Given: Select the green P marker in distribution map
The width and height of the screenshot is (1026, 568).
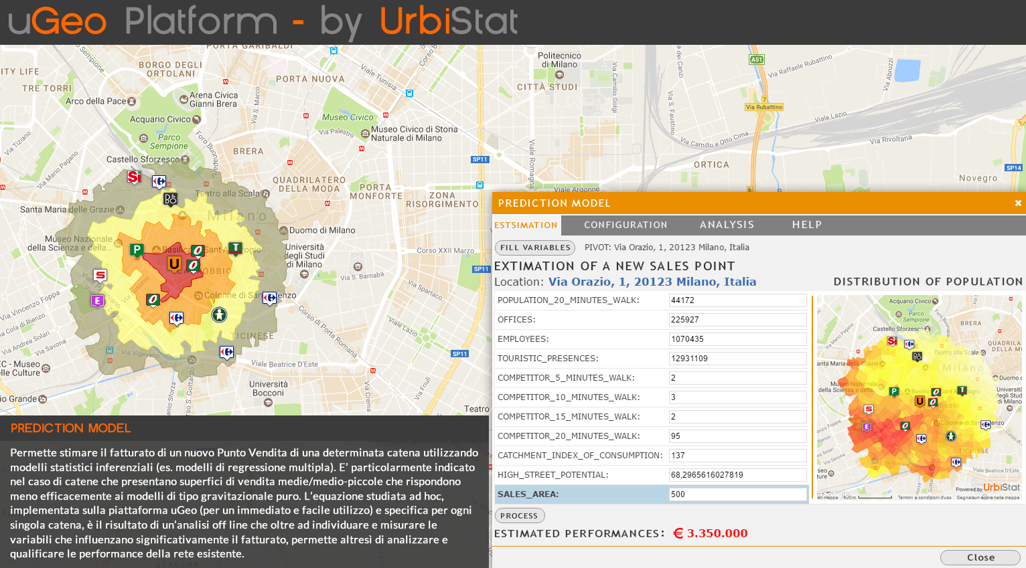Looking at the screenshot, I should point(893,391).
